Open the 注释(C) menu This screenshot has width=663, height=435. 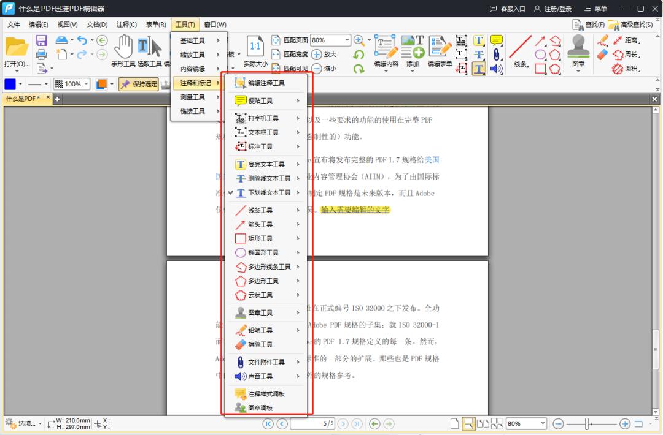coord(126,25)
